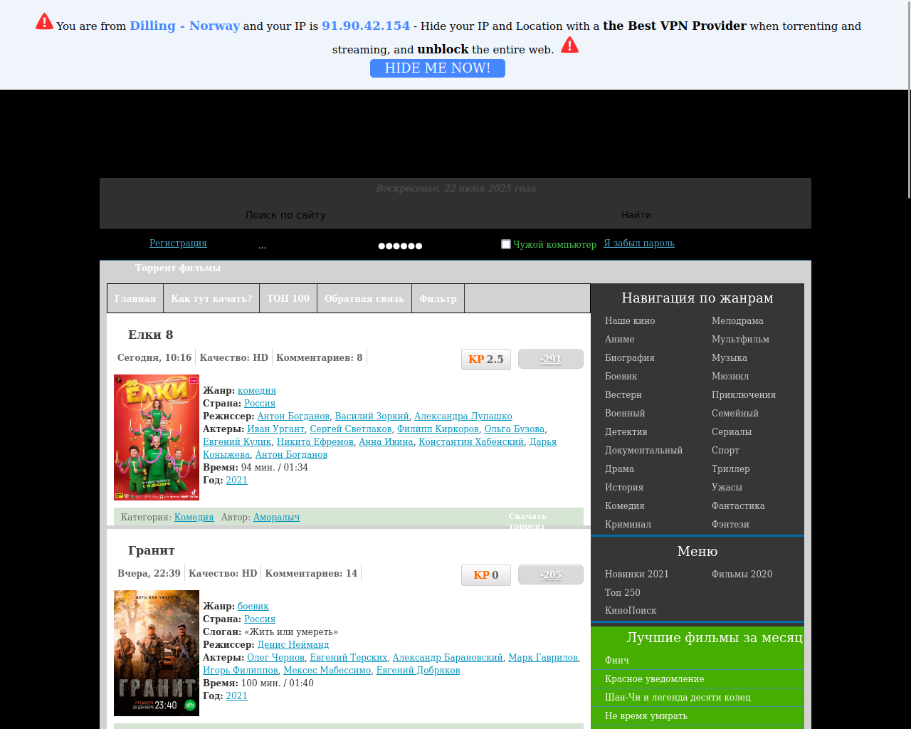Open the боевик genre link for Гранит
This screenshot has width=911, height=729.
tap(253, 606)
